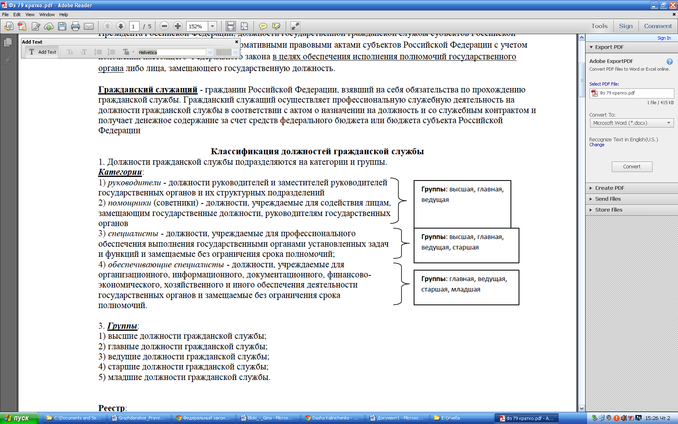
Task: Add a sticky note comment icon
Action: click(263, 26)
